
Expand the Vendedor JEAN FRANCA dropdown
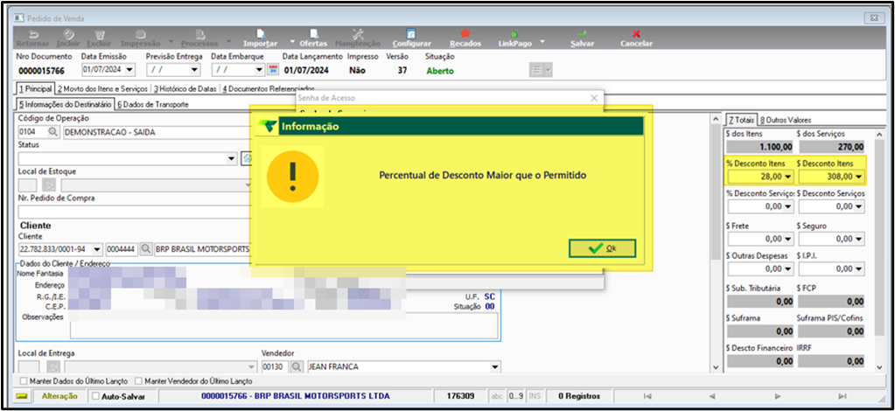[x=494, y=367]
